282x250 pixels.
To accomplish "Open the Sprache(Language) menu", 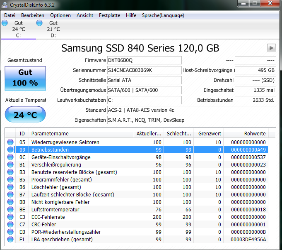I will 163,15.
